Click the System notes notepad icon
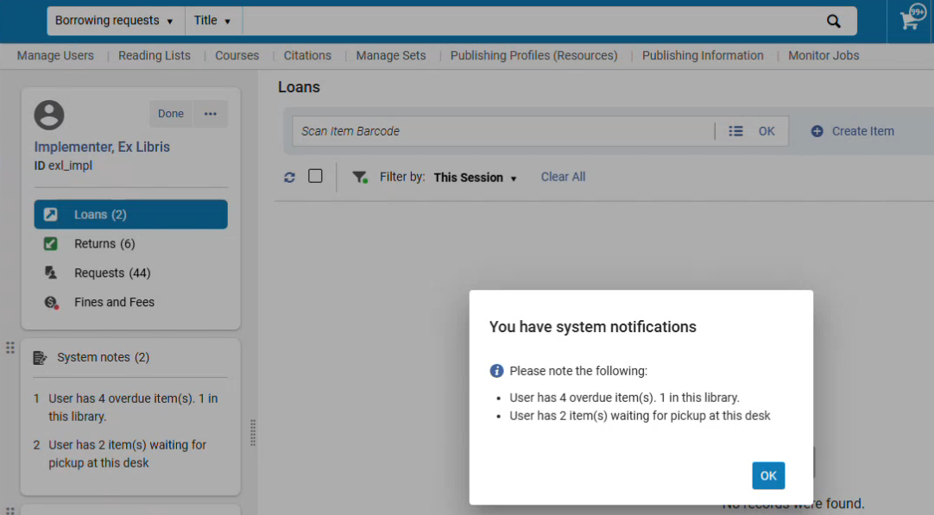Viewport: 934px width, 515px height. (x=40, y=358)
